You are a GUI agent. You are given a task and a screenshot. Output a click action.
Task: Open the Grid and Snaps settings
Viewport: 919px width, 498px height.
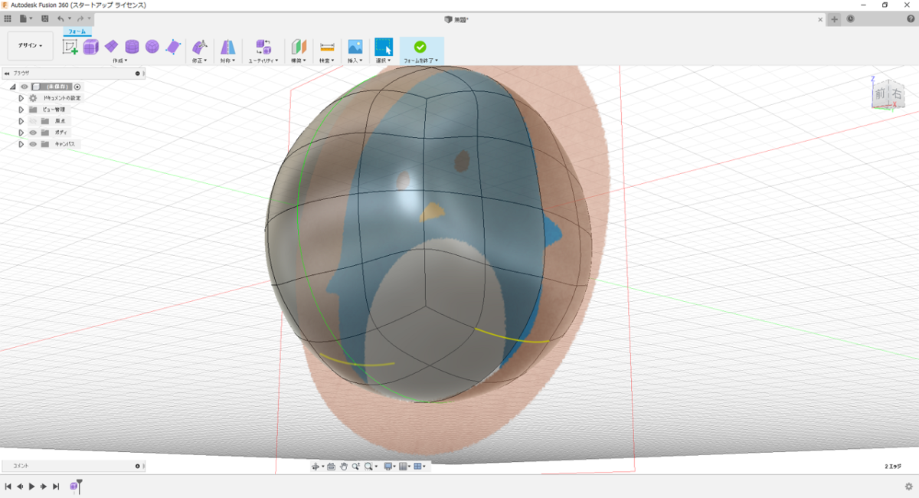coord(404,466)
